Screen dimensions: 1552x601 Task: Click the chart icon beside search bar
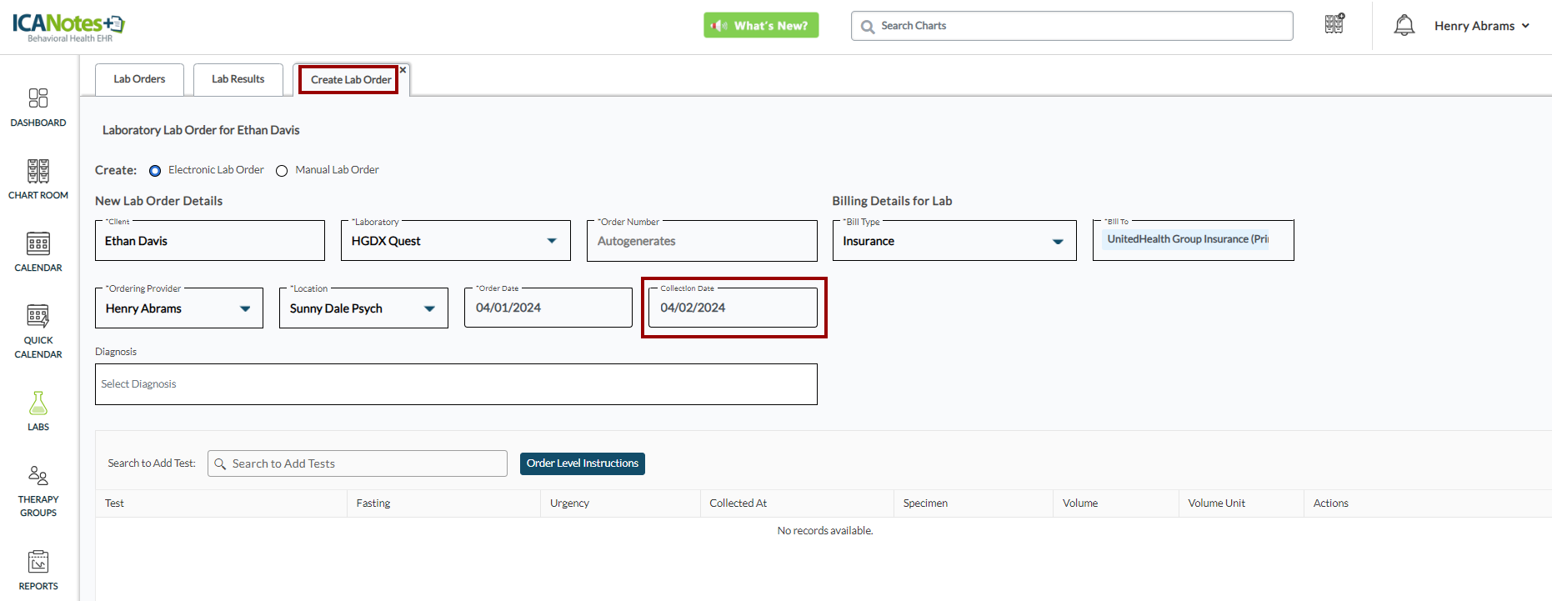[1334, 24]
